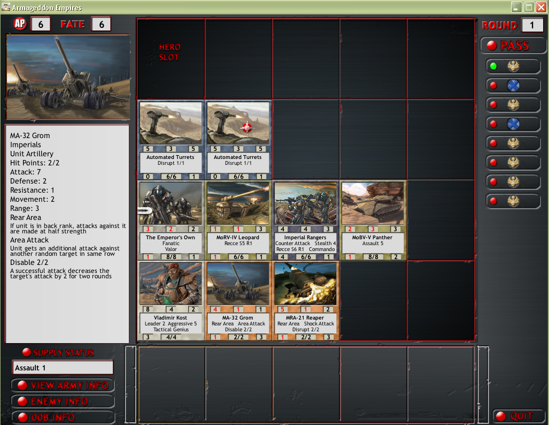
Task: Pass the turn with the PASS button
Action: click(x=513, y=45)
